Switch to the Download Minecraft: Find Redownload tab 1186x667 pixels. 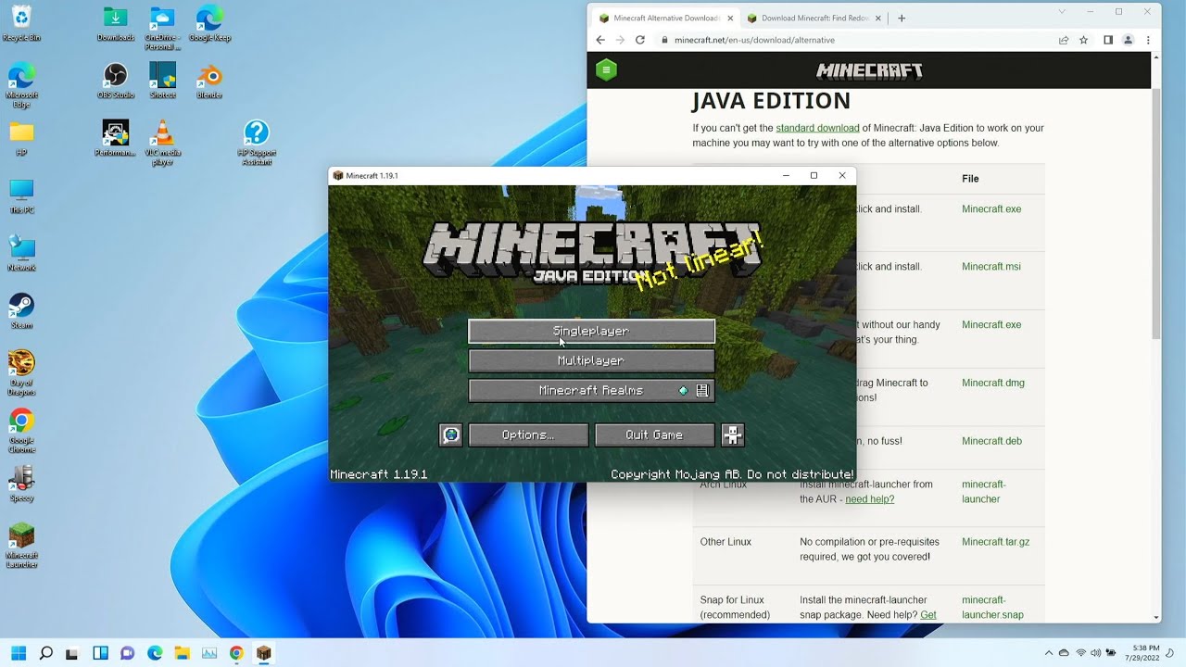(813, 18)
